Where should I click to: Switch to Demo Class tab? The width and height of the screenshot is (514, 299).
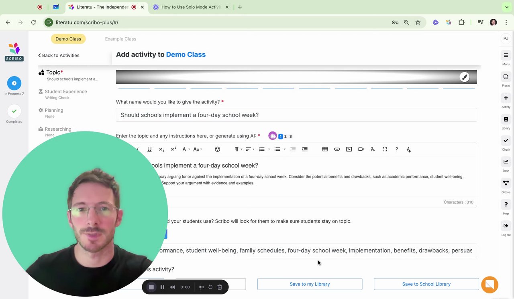(68, 39)
